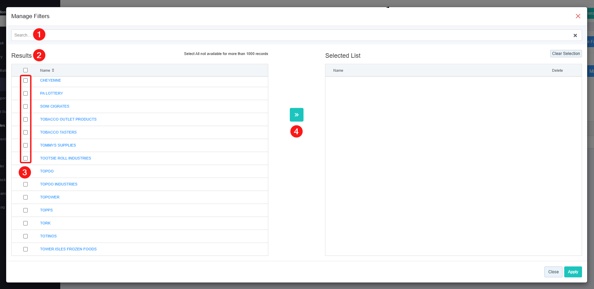594x289 pixels.
Task: Select the TOWER ISLES FROZEN FOODS link
Action: [68, 249]
